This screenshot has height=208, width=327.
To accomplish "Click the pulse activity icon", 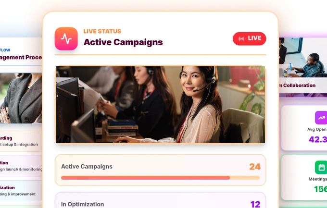I will coord(66,39).
